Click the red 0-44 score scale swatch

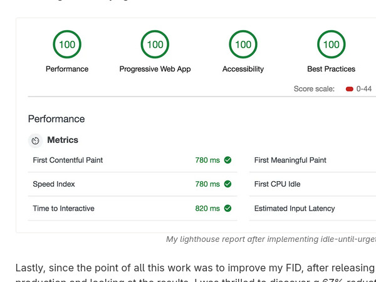(349, 89)
